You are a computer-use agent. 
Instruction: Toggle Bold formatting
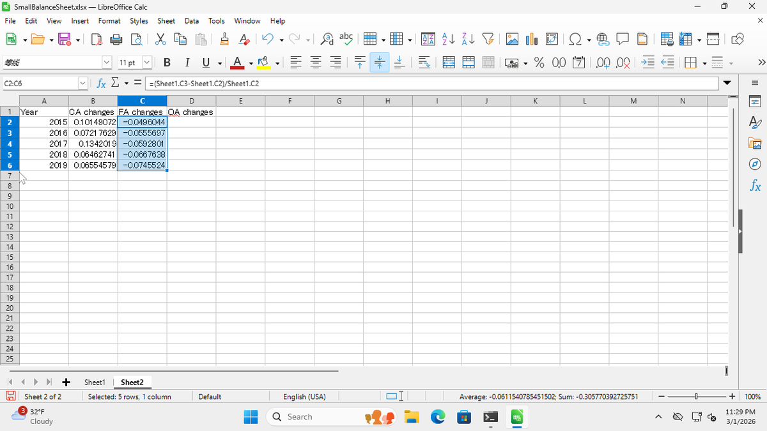[167, 63]
